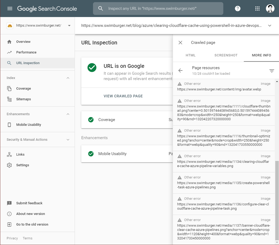Open Sitemaps in sidebar

(37, 99)
